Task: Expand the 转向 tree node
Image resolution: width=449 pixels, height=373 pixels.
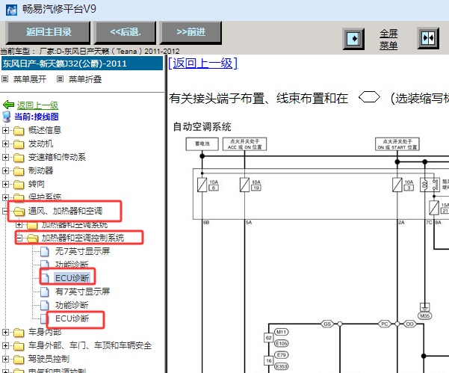Action: tap(5, 184)
